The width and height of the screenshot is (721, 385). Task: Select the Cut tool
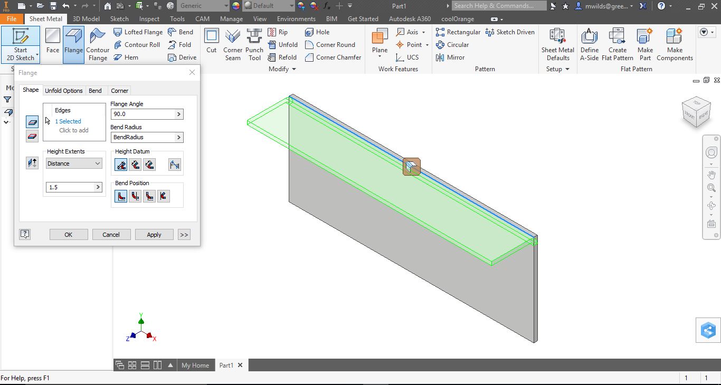pos(212,41)
